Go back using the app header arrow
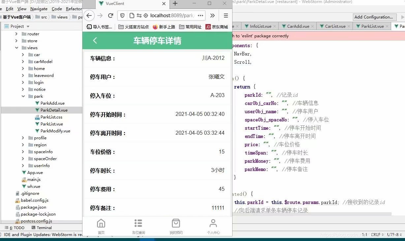Image resolution: width=405 pixels, height=241 pixels. tap(95, 41)
